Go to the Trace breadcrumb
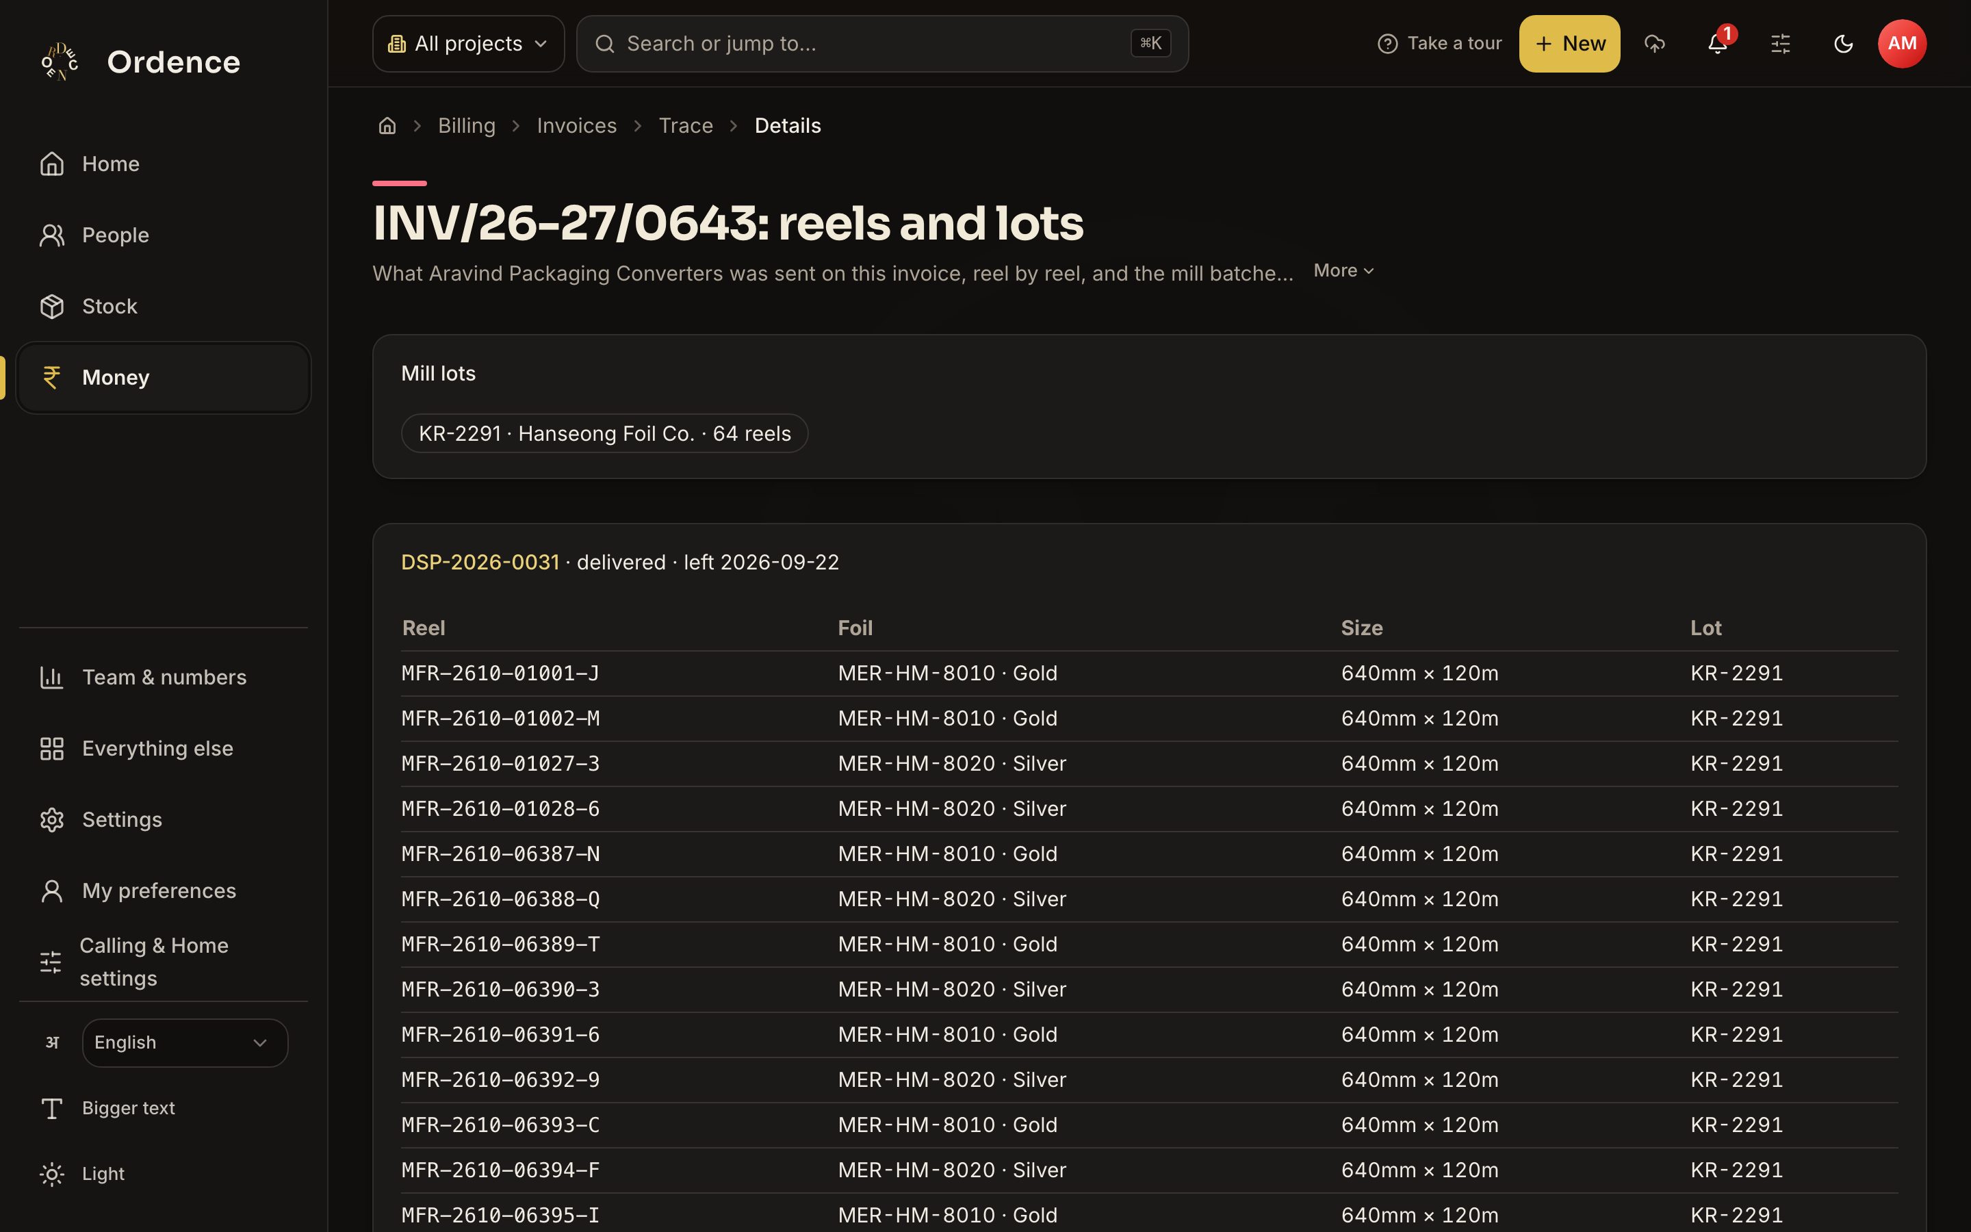Image resolution: width=1971 pixels, height=1232 pixels. click(x=686, y=125)
